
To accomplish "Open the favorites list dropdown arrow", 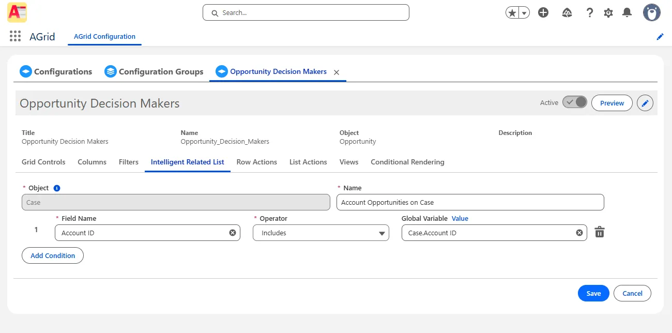I will tap(524, 13).
